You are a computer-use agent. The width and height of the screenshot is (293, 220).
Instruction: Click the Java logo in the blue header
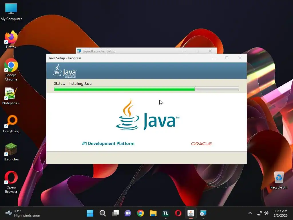[x=65, y=71]
